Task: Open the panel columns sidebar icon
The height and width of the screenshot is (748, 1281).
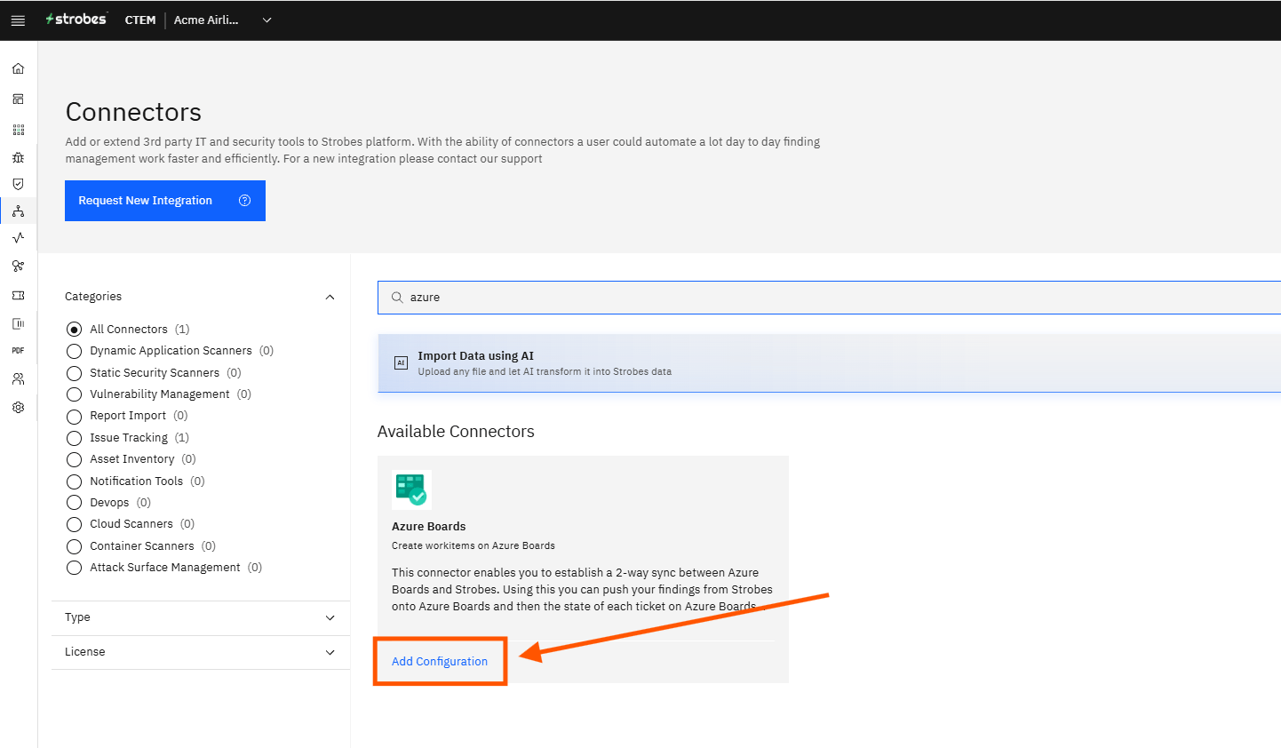Action: tap(18, 323)
